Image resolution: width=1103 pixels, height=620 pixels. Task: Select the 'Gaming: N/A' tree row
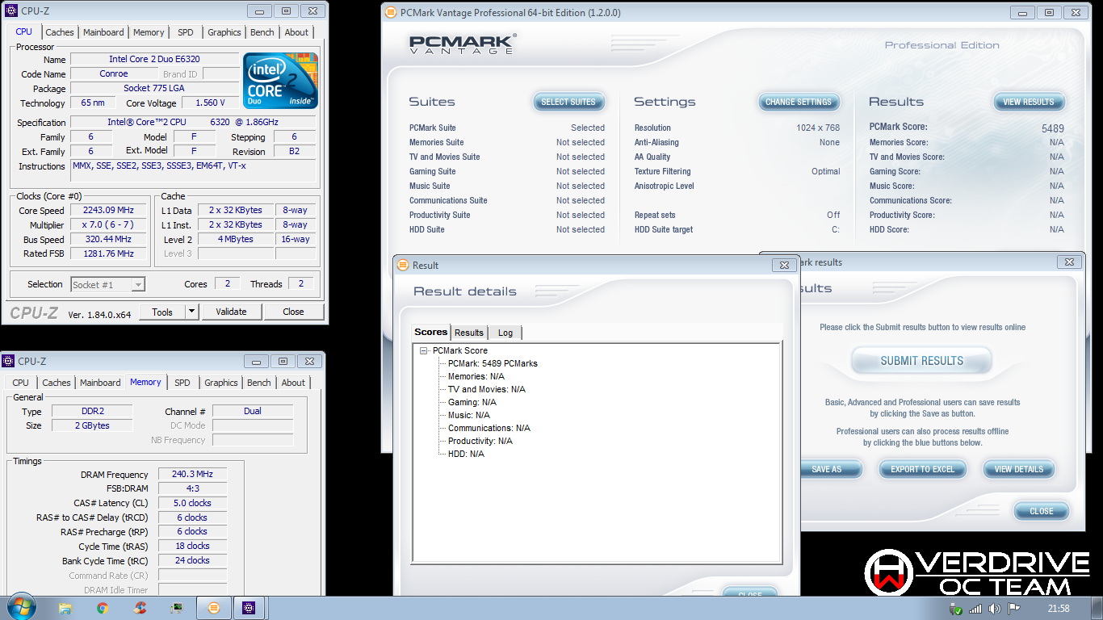[472, 402]
